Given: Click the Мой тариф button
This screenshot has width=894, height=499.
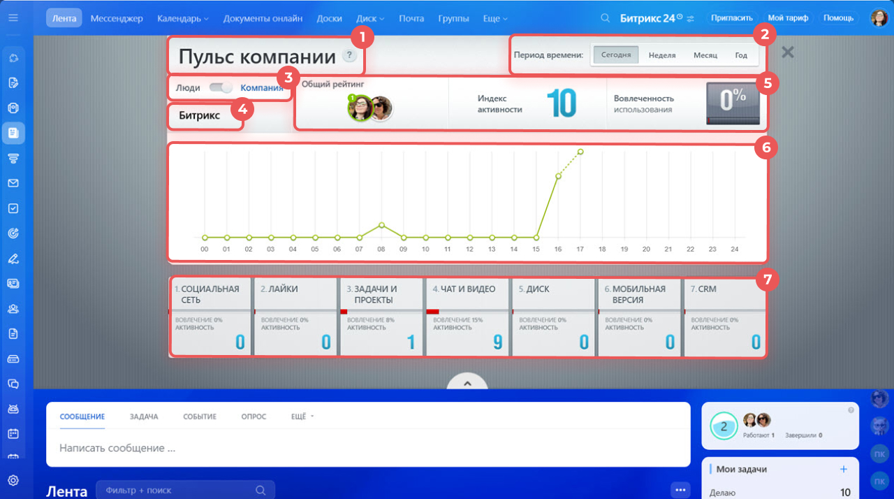Looking at the screenshot, I should click(x=787, y=18).
